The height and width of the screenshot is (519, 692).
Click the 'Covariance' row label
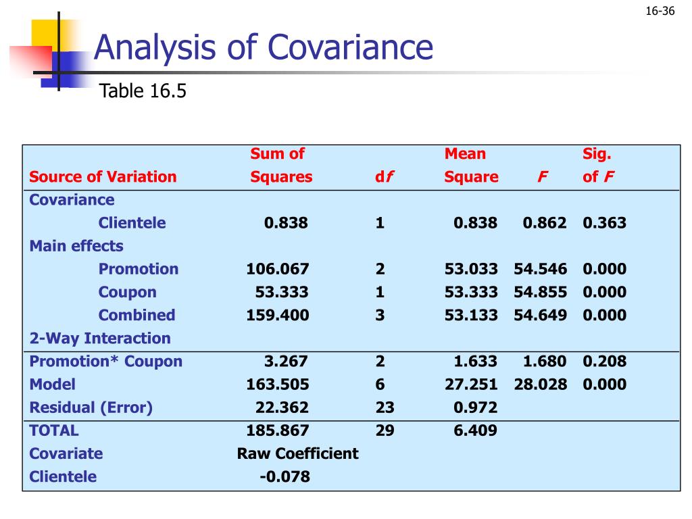[72, 199]
